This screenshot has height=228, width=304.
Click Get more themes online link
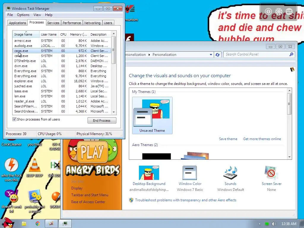click(262, 139)
